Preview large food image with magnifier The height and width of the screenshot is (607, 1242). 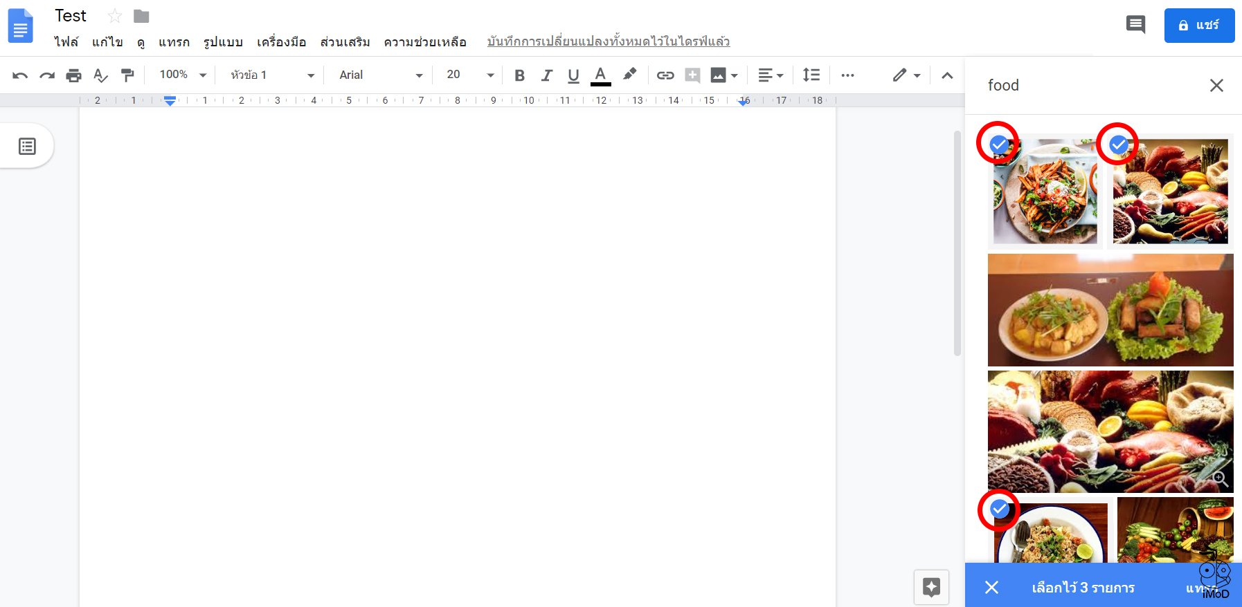point(1221,478)
